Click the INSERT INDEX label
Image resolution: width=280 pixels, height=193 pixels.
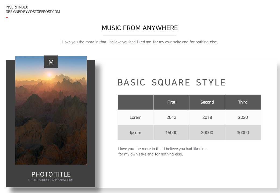click(17, 7)
